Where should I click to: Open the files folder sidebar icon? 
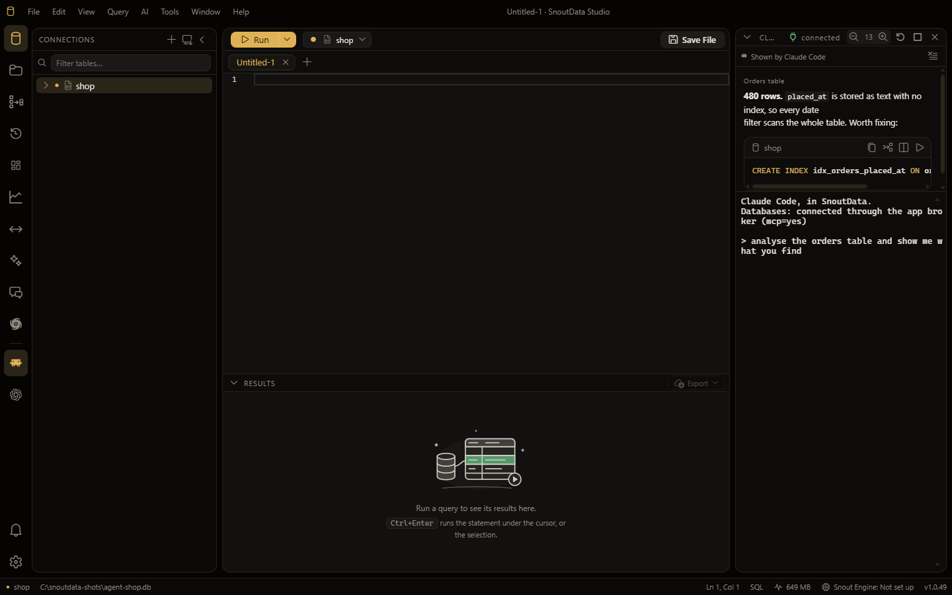coord(16,70)
